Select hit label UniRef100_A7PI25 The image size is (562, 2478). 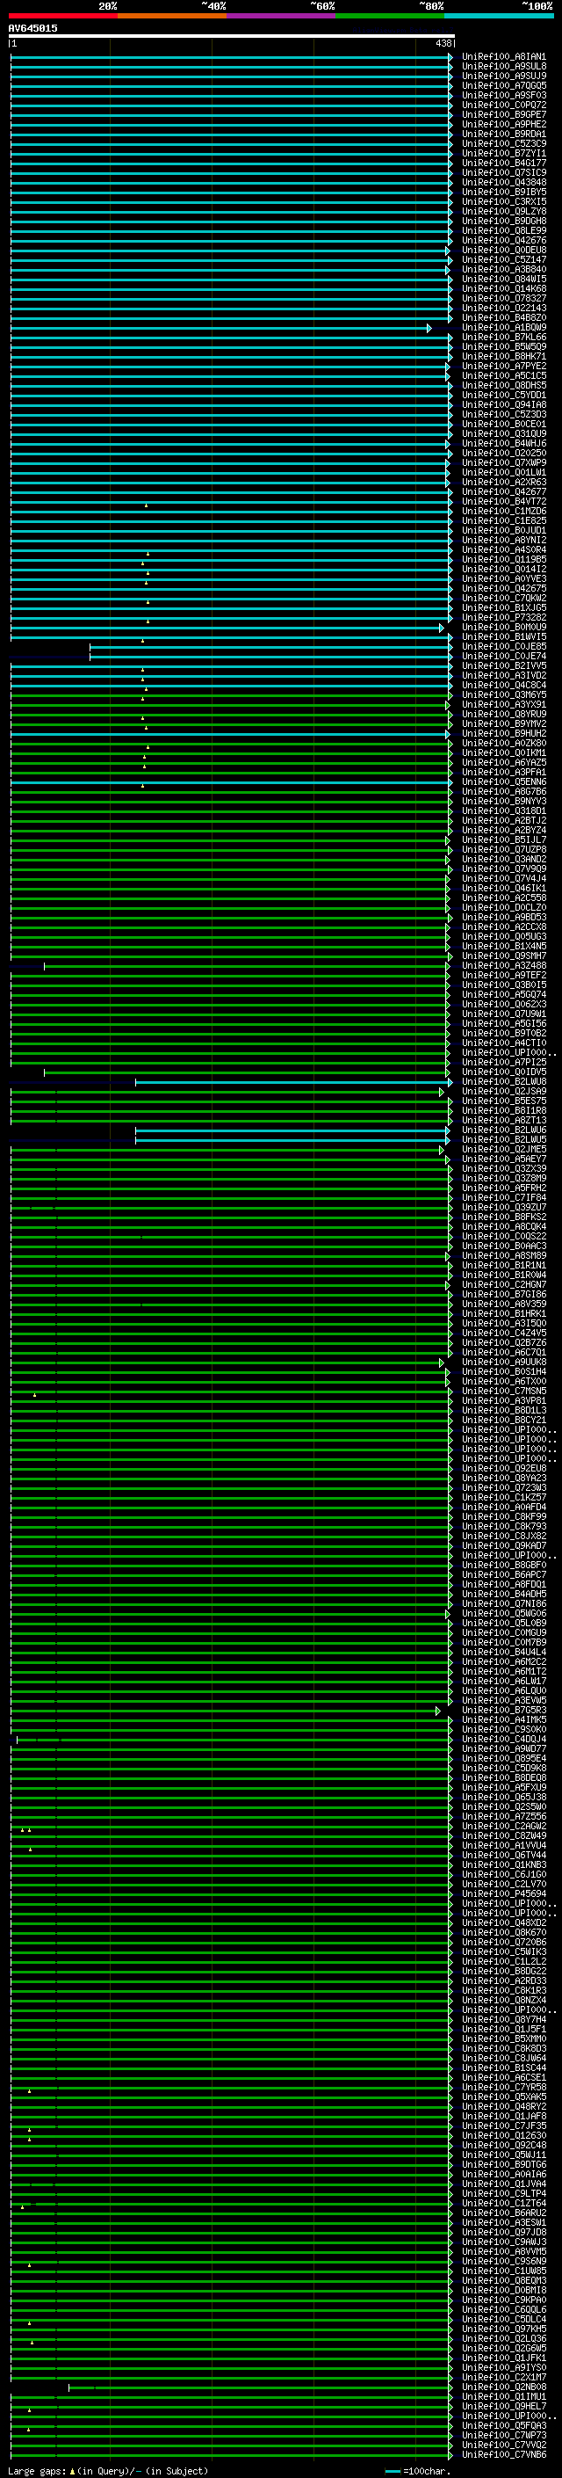[x=504, y=1062]
